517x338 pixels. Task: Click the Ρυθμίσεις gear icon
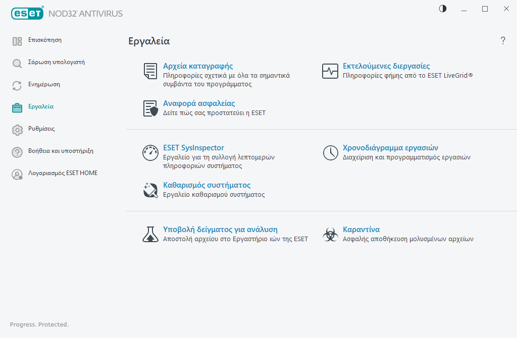(x=17, y=130)
